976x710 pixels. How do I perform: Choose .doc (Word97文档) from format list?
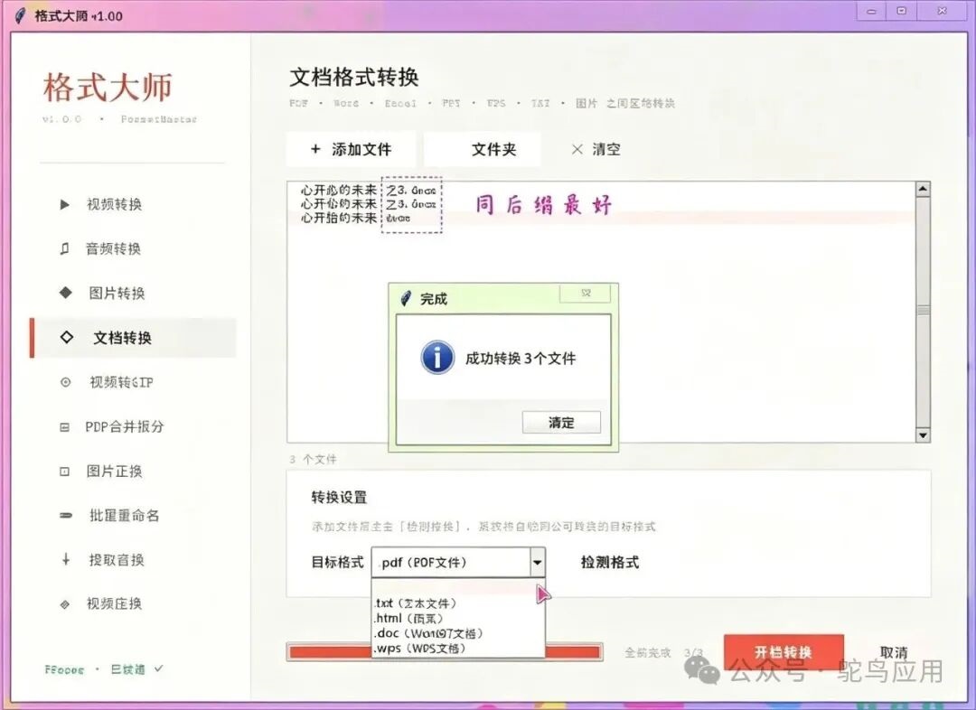coord(458,633)
